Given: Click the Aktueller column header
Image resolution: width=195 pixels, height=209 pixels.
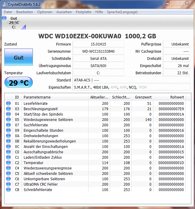Looking at the screenshot, I should pos(99,97).
